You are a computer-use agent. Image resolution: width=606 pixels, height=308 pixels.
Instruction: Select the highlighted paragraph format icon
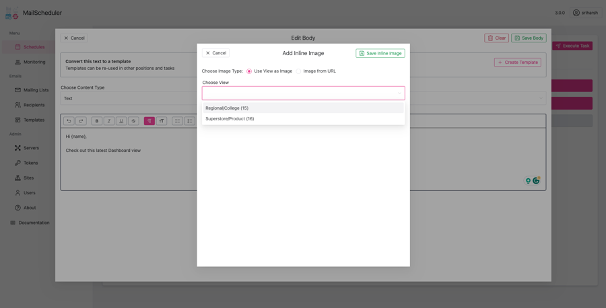click(x=149, y=121)
